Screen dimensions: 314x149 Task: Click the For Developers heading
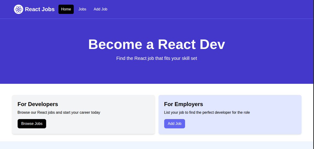coord(38,104)
